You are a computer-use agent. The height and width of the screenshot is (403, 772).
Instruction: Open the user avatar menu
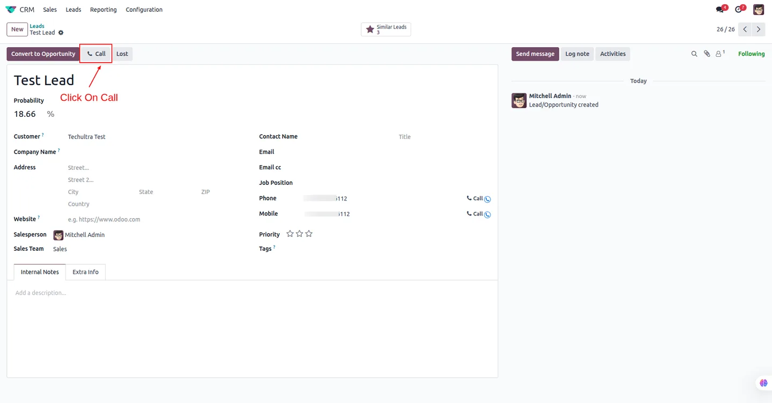tap(759, 10)
